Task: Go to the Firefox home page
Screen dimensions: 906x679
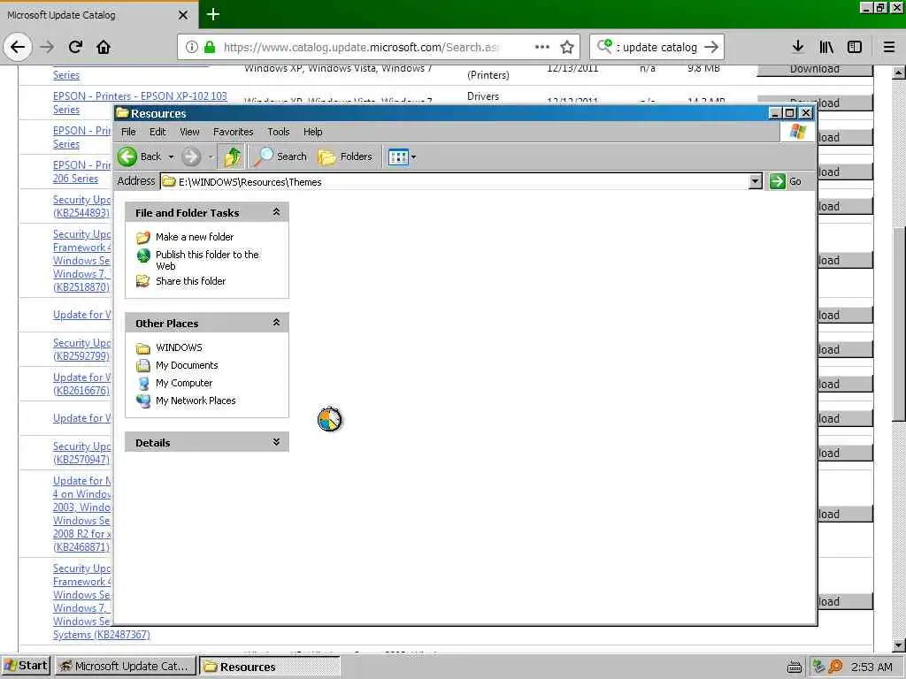Action: (x=104, y=47)
